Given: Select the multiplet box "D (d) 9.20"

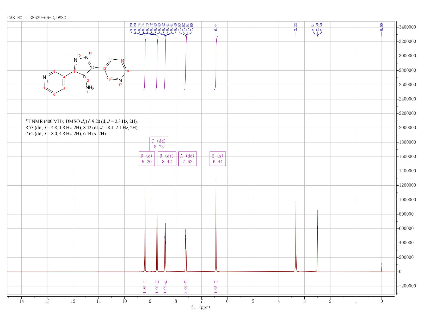Looking at the screenshot, I should (147, 159).
